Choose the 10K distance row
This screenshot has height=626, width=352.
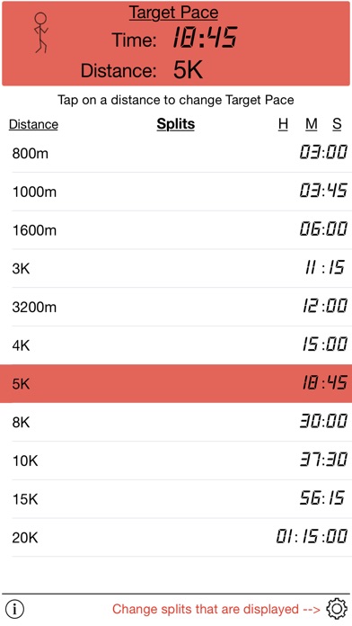(176, 461)
